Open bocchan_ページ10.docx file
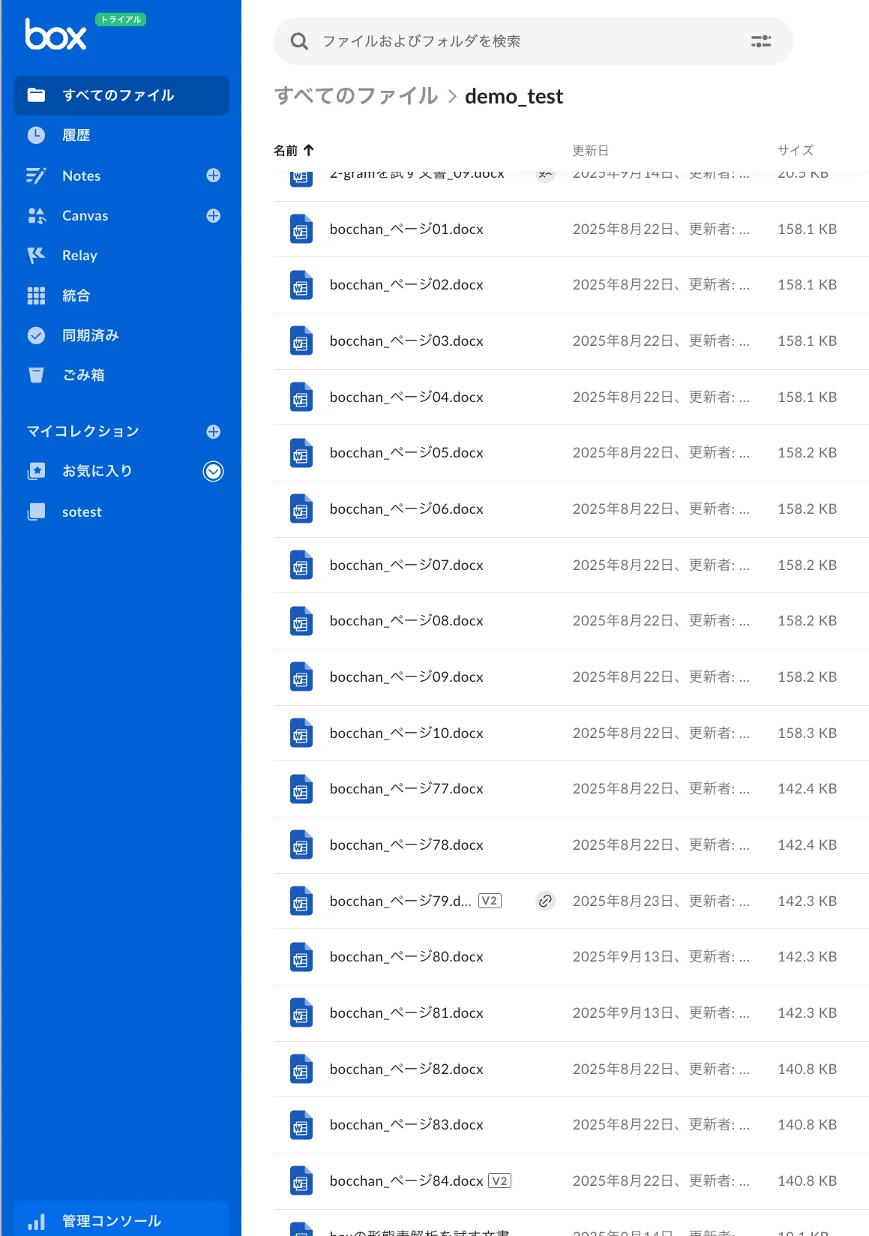The height and width of the screenshot is (1236, 869). [x=406, y=733]
